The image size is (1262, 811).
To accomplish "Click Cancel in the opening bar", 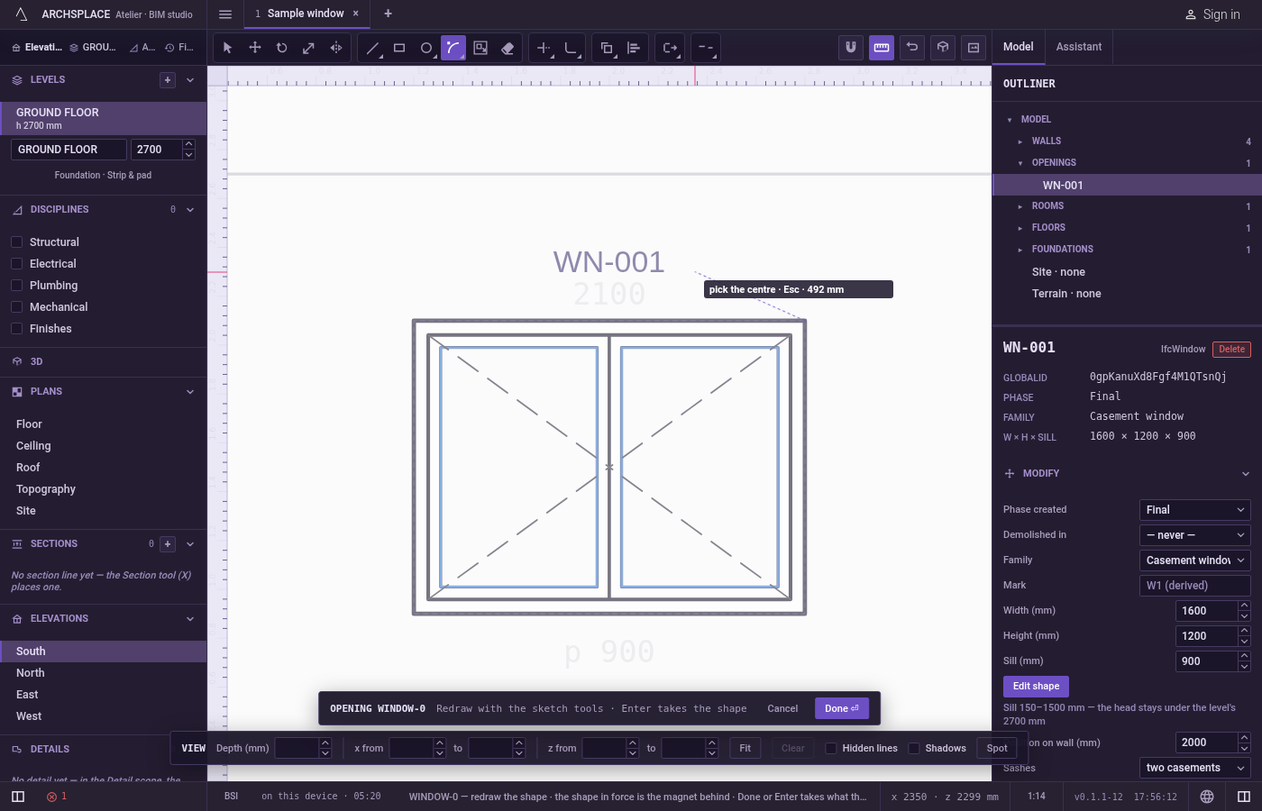I will (x=782, y=708).
